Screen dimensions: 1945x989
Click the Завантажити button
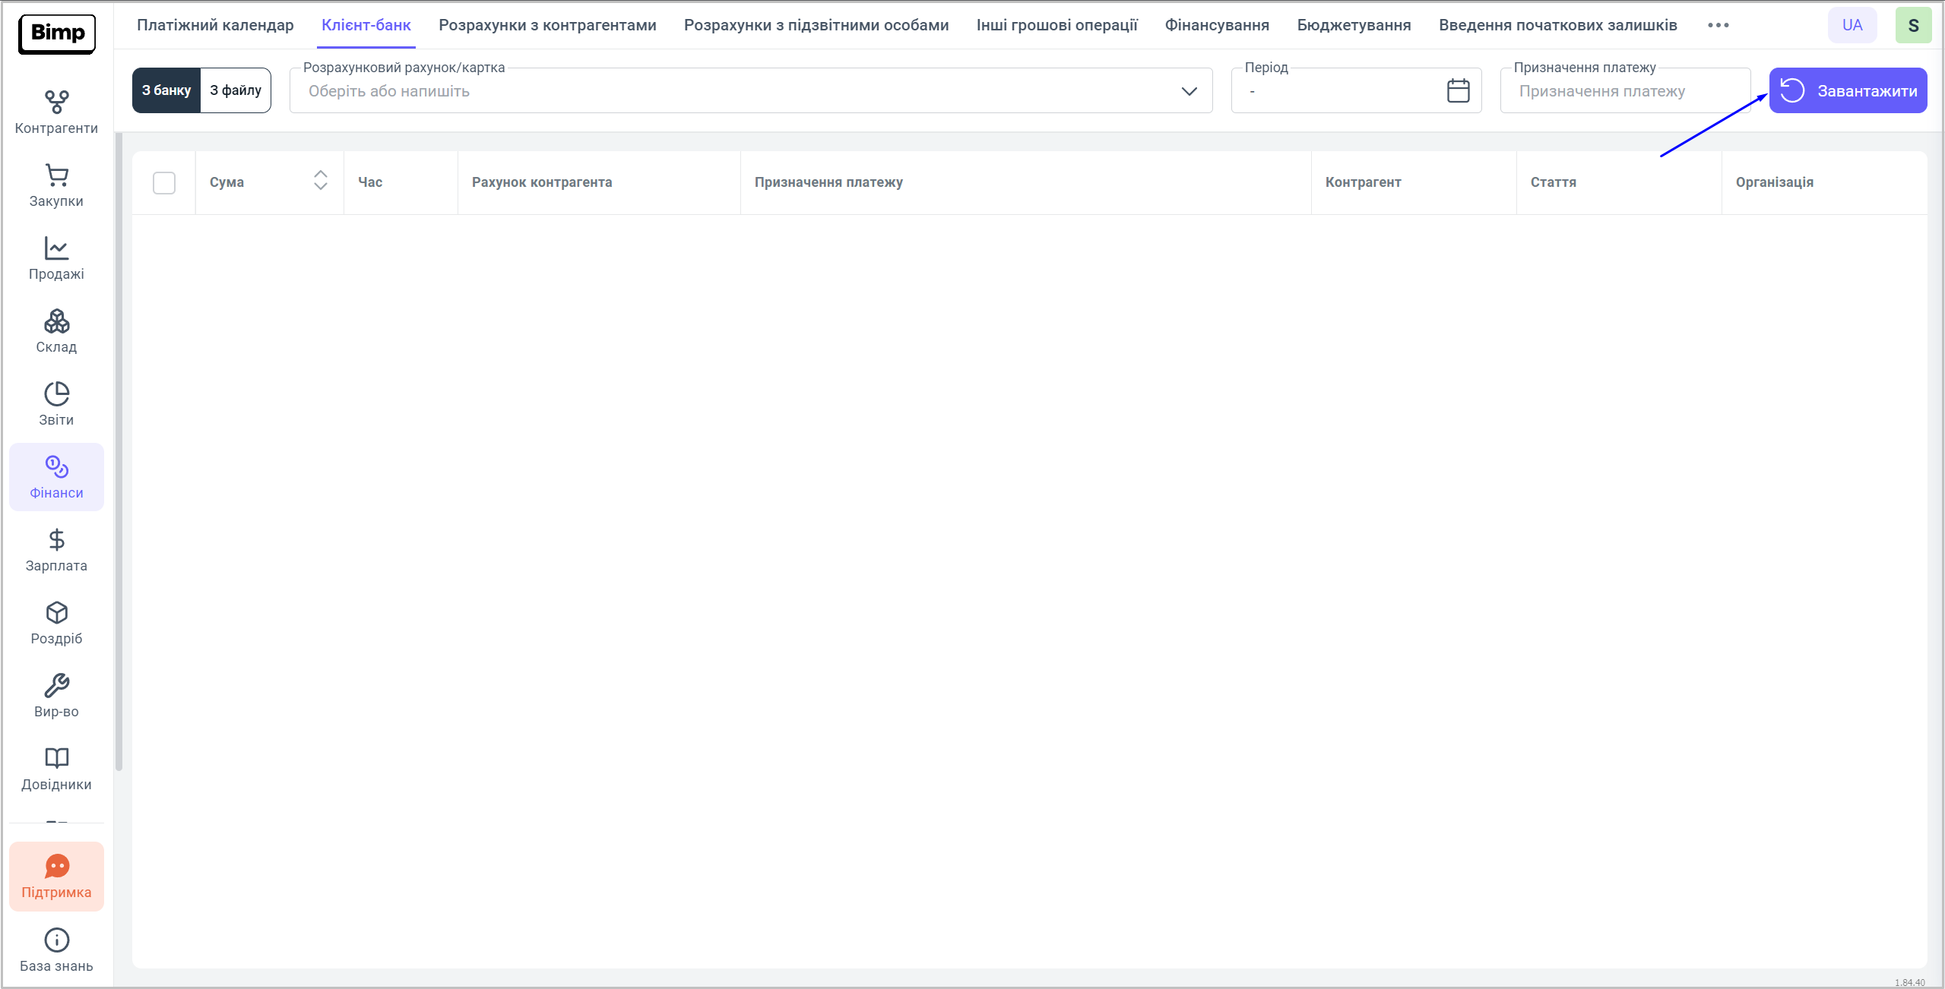1848,90
